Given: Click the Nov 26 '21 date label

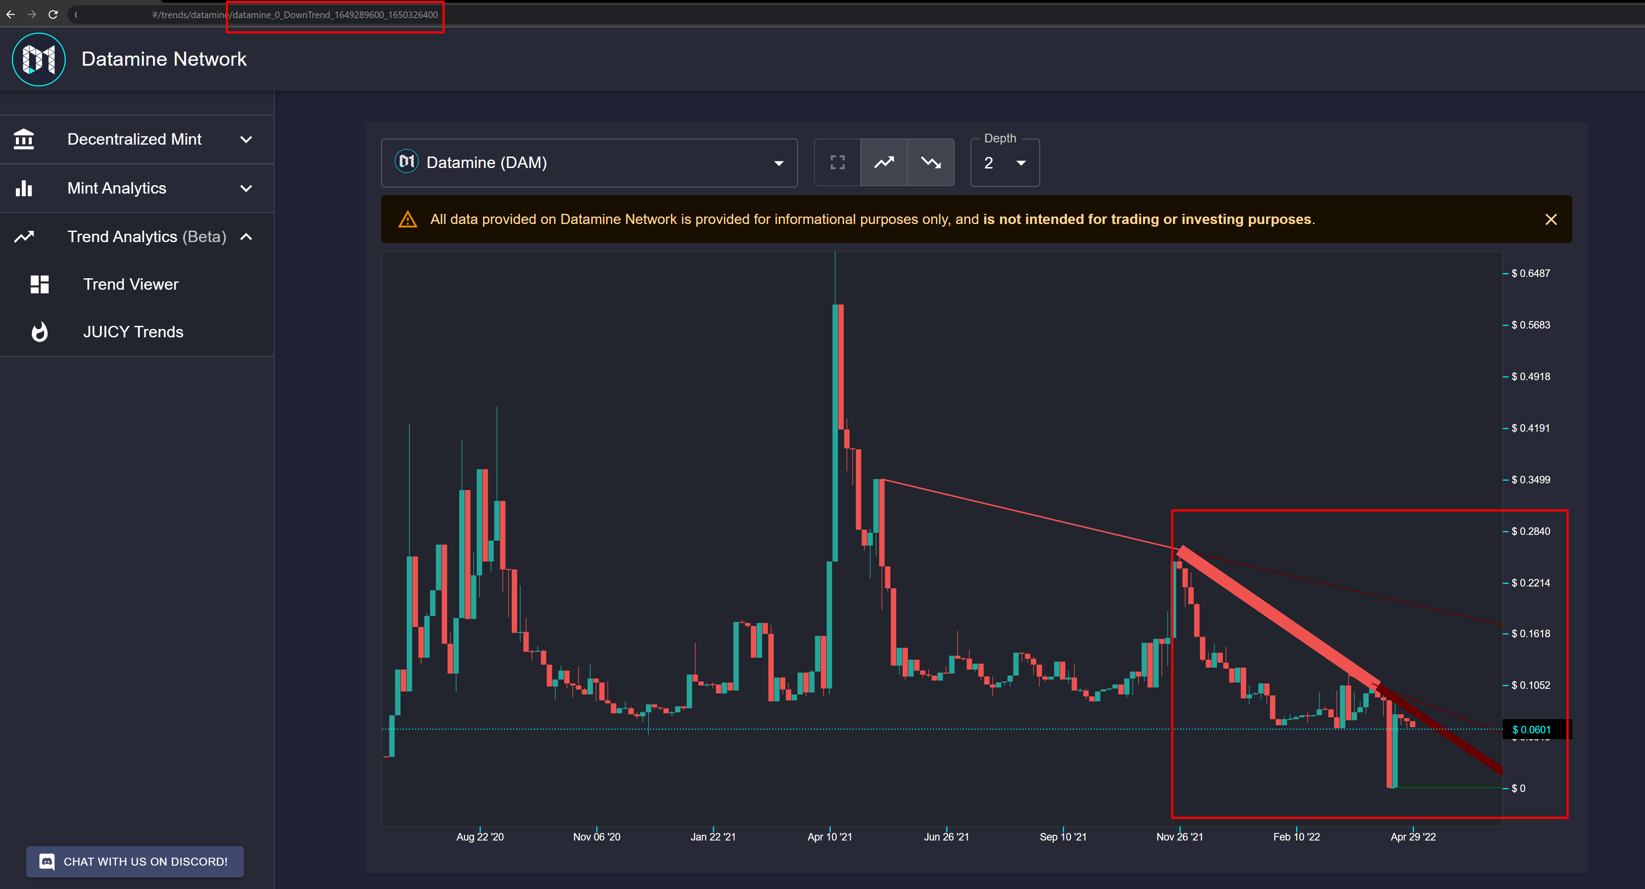Looking at the screenshot, I should click(x=1180, y=837).
